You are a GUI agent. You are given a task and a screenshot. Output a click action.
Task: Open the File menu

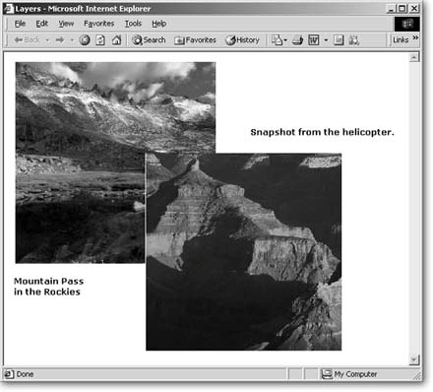point(20,24)
